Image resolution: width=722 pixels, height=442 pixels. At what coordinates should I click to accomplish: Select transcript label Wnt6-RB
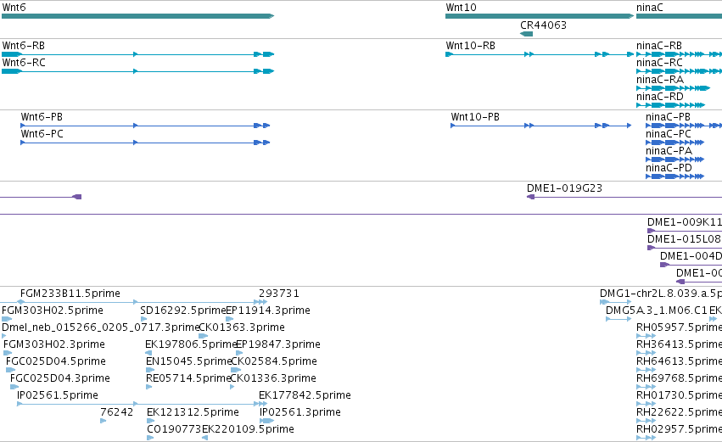pos(24,46)
